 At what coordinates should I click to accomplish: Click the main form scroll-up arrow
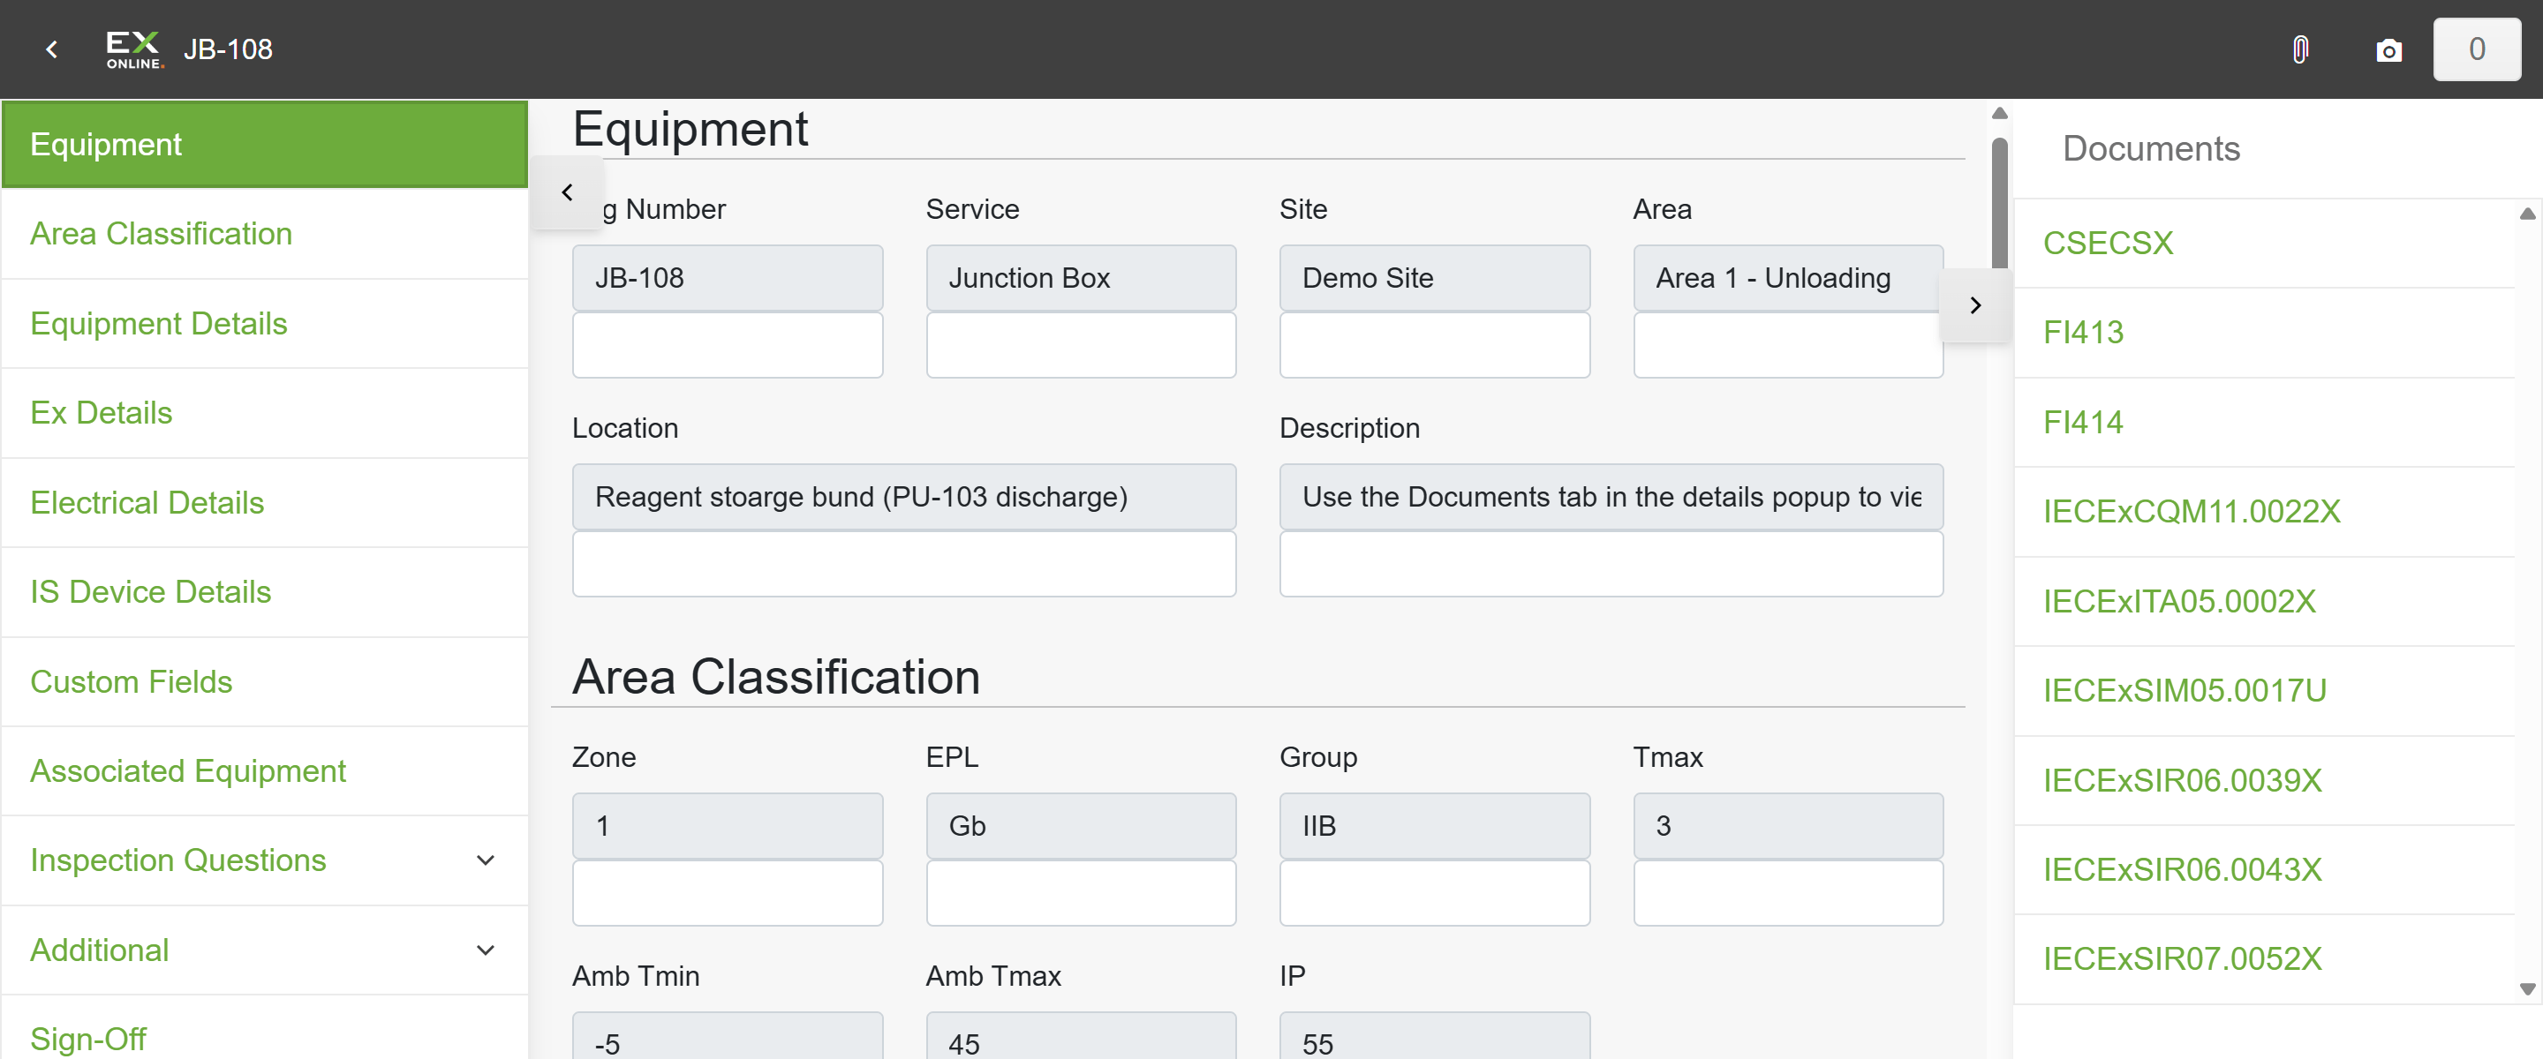(1999, 114)
